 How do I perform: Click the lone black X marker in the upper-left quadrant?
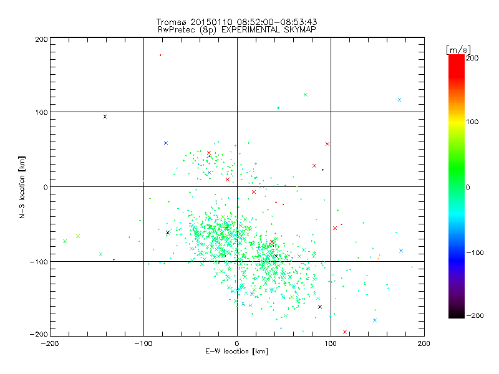point(105,117)
